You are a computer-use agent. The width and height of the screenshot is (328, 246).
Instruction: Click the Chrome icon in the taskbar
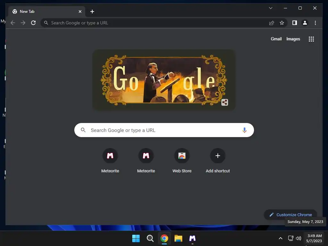tap(164, 238)
